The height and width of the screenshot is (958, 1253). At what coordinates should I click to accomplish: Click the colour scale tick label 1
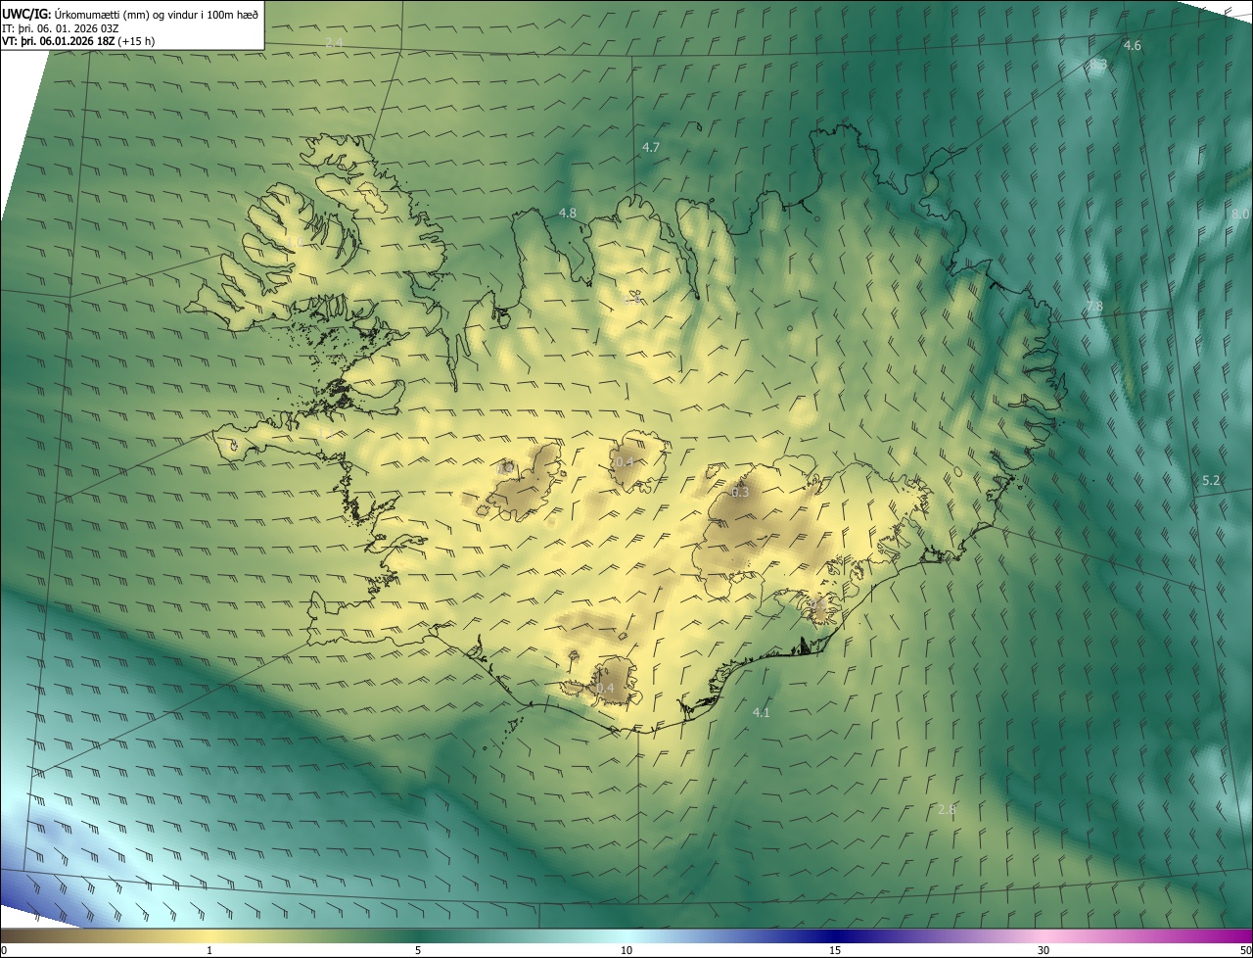[x=209, y=951]
